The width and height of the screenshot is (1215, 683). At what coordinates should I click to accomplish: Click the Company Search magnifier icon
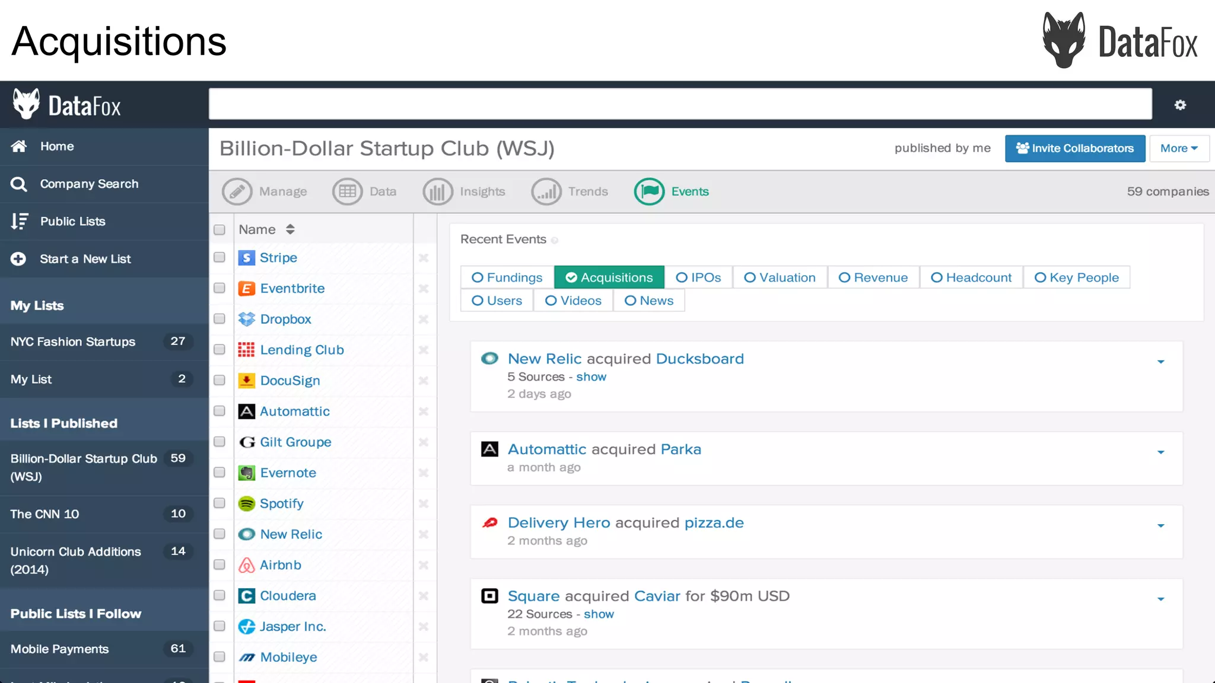[18, 184]
